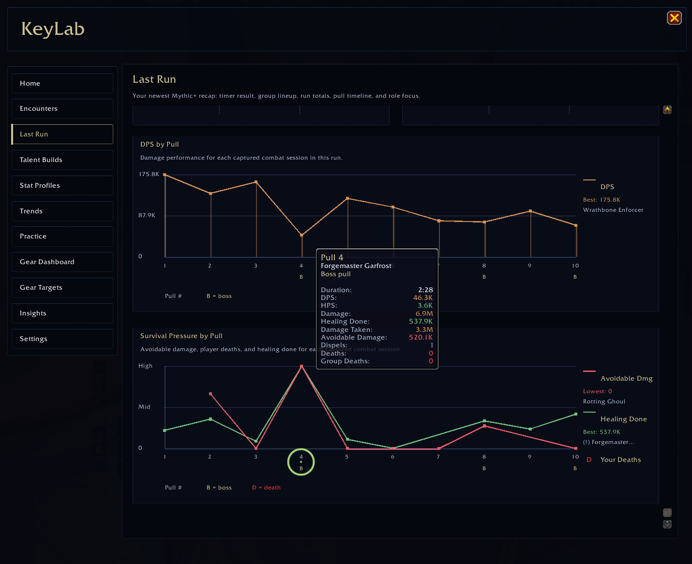This screenshot has width=692, height=564.
Task: Click the DPS legend label
Action: pos(607,187)
